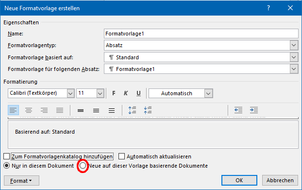The image size is (302, 190).
Task: Open the Format button menu
Action: [x=21, y=181]
